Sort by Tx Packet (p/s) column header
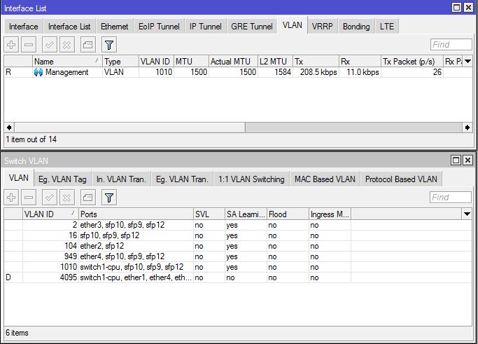 coord(412,62)
